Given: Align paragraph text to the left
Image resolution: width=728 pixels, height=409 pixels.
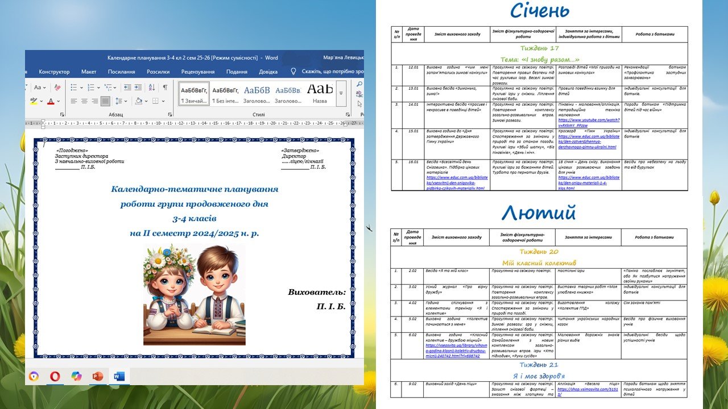Looking at the screenshot, I should [74, 101].
